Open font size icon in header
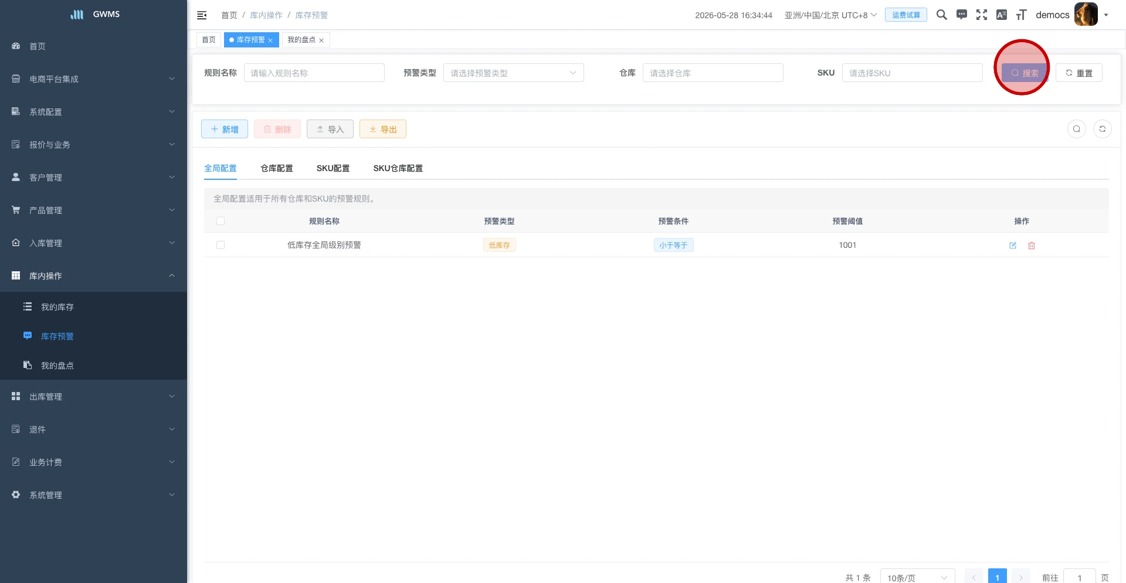Image resolution: width=1126 pixels, height=583 pixels. coord(1022,15)
